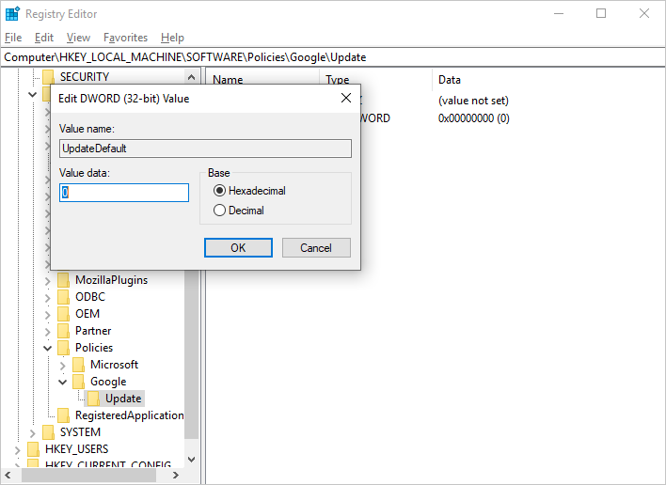Confirm the DWORD value with OK

pos(238,247)
